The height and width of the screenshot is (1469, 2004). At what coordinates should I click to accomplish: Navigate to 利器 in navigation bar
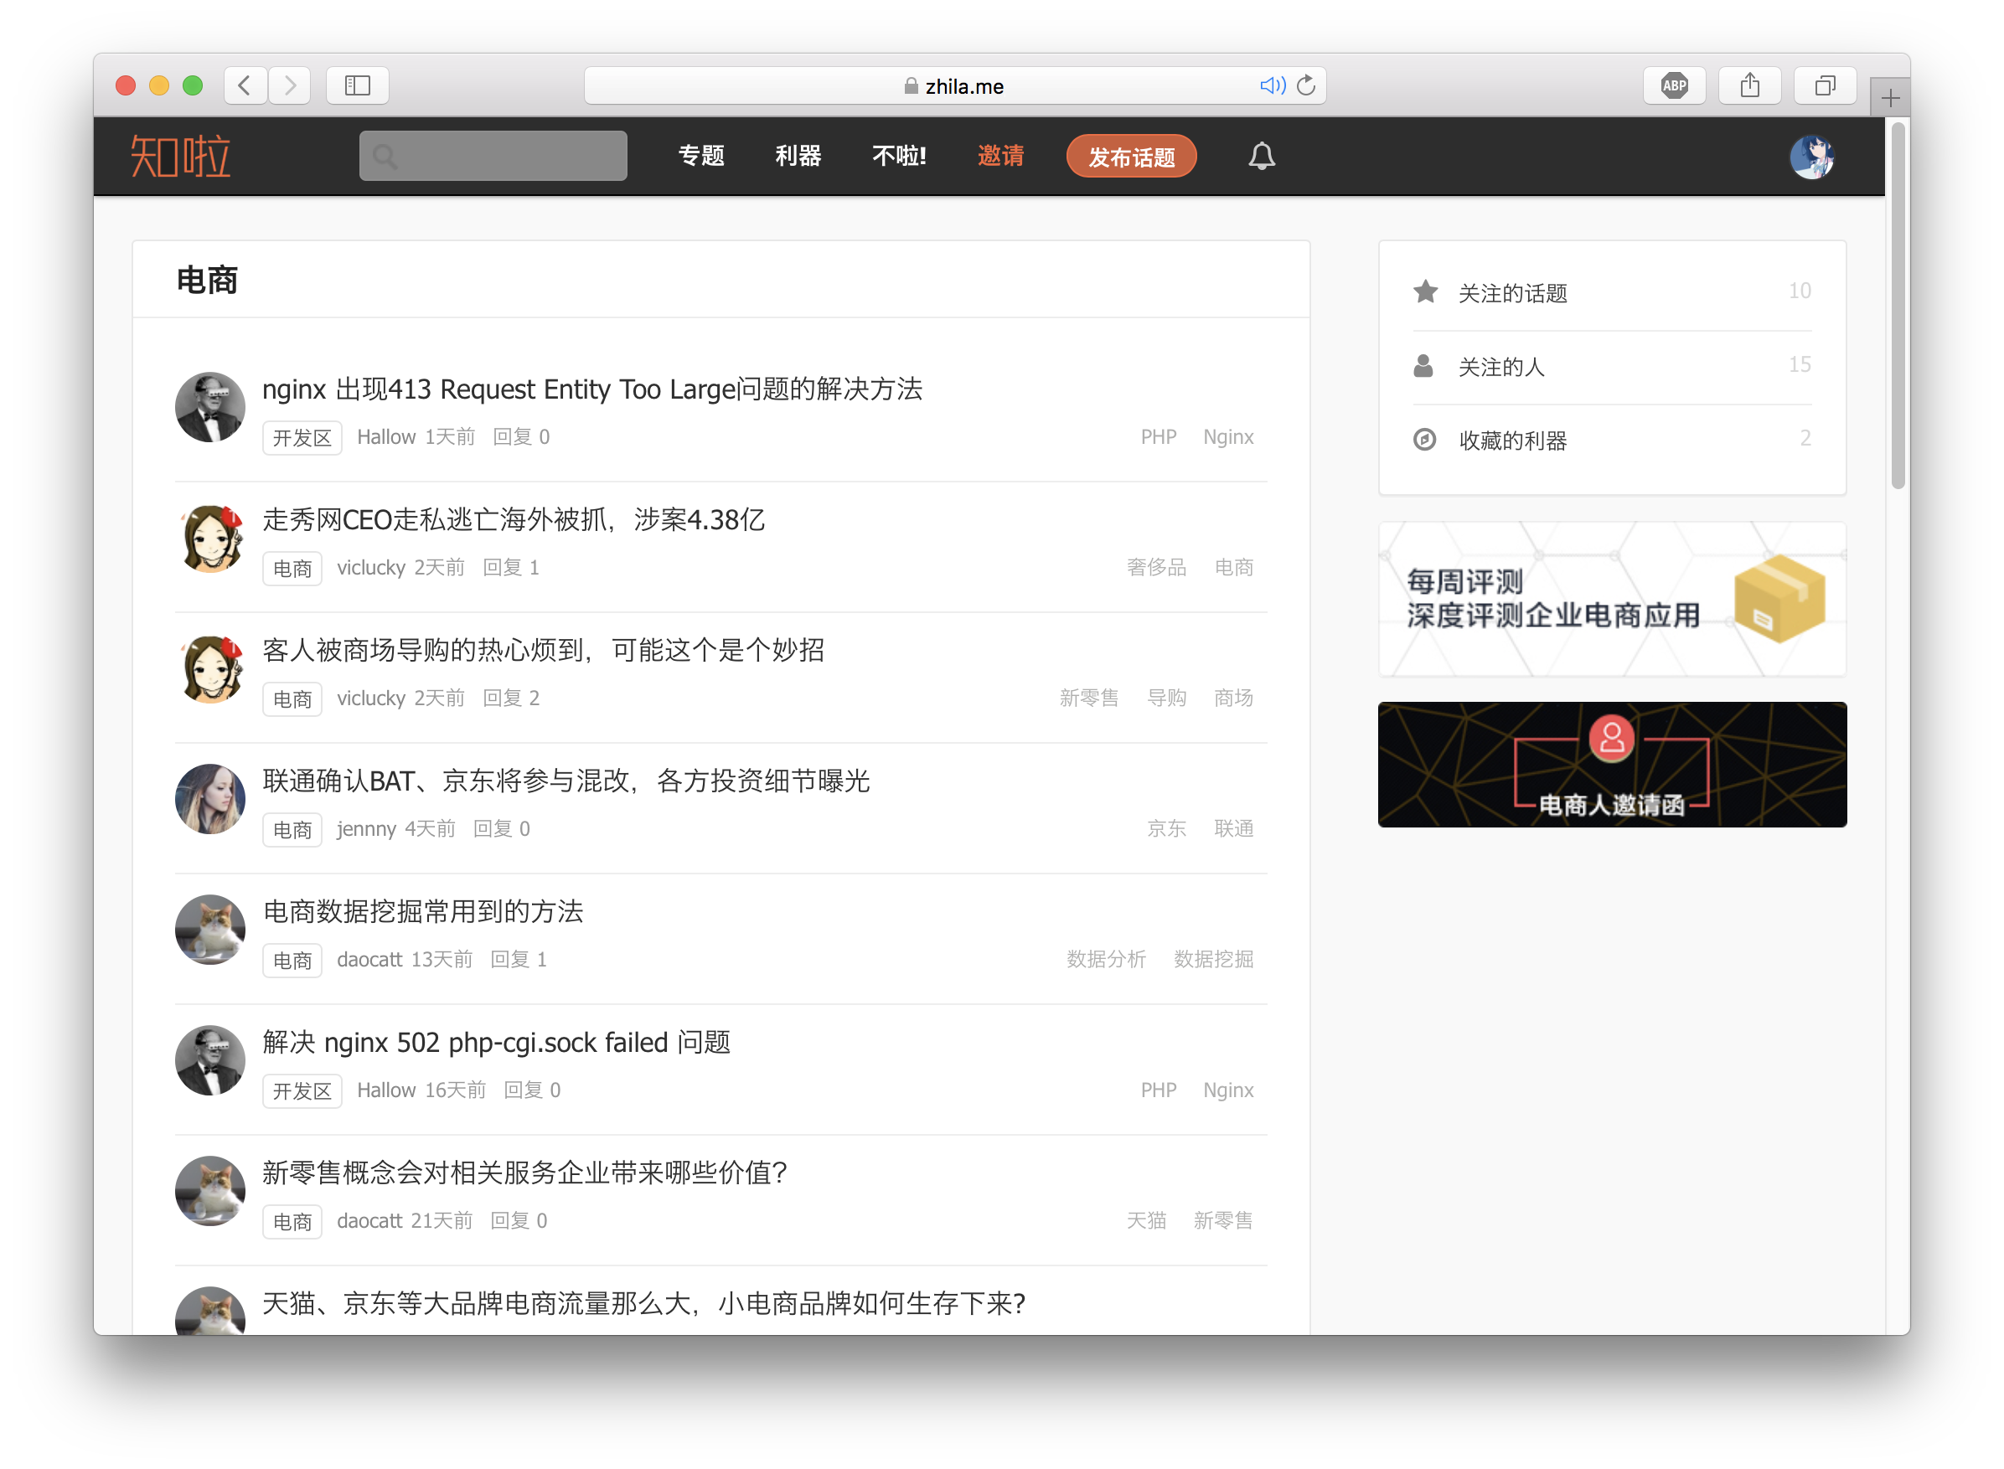point(798,157)
